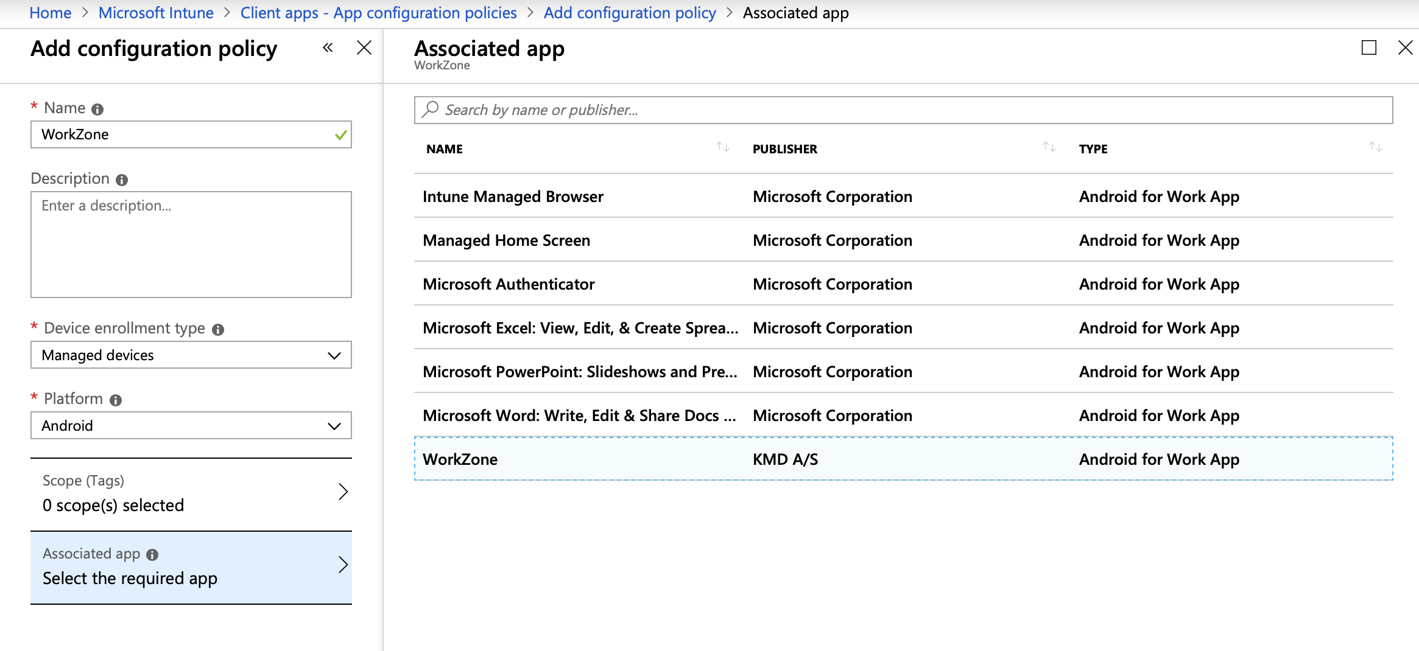Click Microsoft Corporation in Microsoft Excel row
The width and height of the screenshot is (1419, 651).
pos(833,328)
